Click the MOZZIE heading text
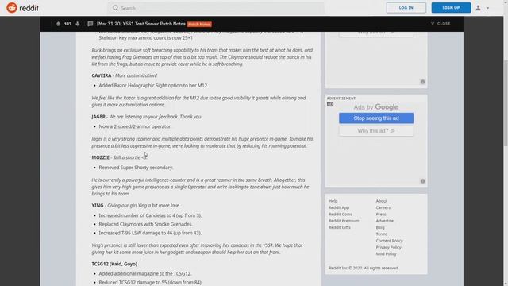The image size is (508, 286). (101, 157)
